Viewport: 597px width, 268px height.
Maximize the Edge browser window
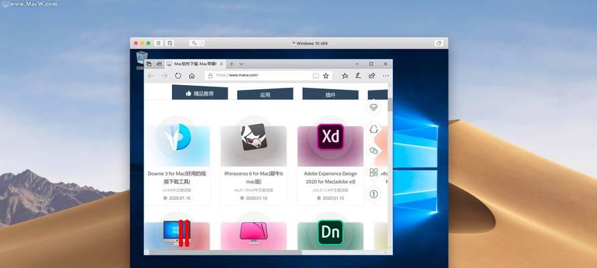coord(371,64)
